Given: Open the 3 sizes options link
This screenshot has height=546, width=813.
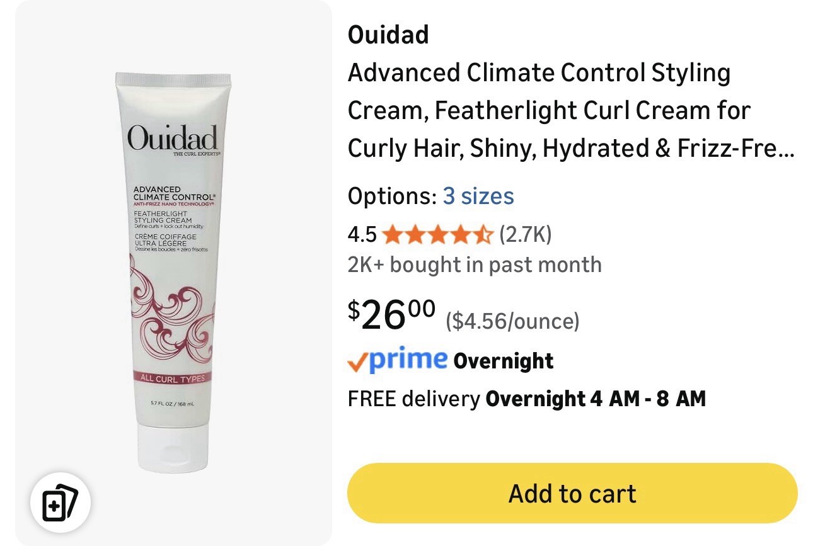Looking at the screenshot, I should point(478,196).
